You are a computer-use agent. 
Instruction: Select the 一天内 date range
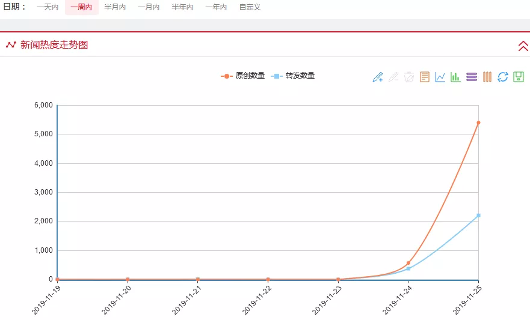click(48, 7)
